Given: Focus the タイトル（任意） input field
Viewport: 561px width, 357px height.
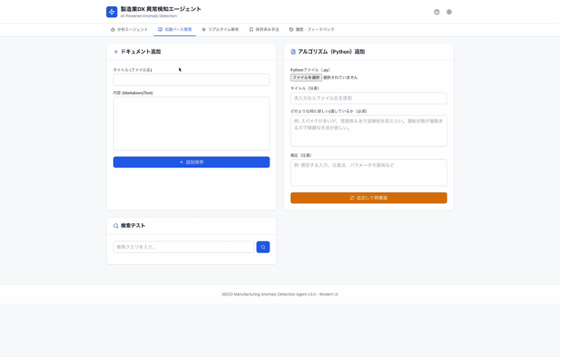Looking at the screenshot, I should tap(368, 98).
